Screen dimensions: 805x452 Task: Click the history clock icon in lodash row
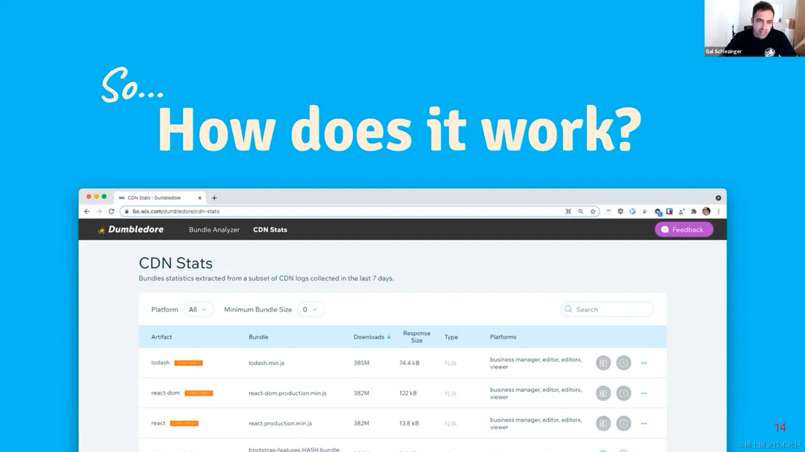623,363
